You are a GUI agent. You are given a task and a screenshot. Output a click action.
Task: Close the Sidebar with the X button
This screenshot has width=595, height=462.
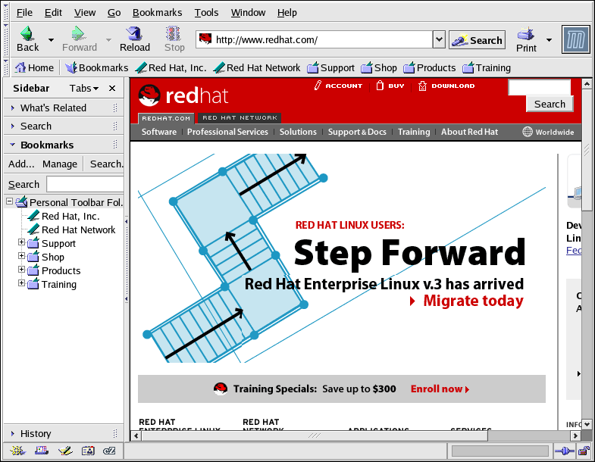112,88
